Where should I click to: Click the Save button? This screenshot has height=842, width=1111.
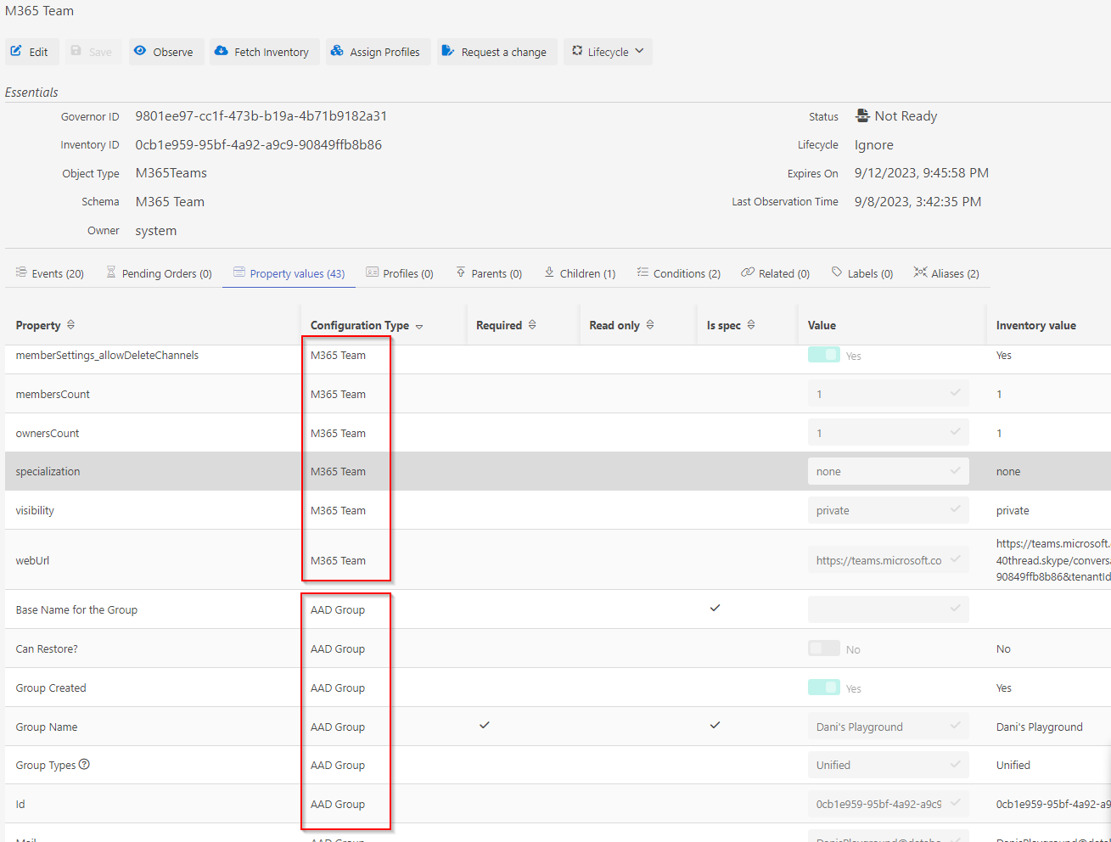[92, 52]
